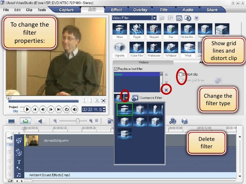Step back to the previous frame

(x=43, y=109)
